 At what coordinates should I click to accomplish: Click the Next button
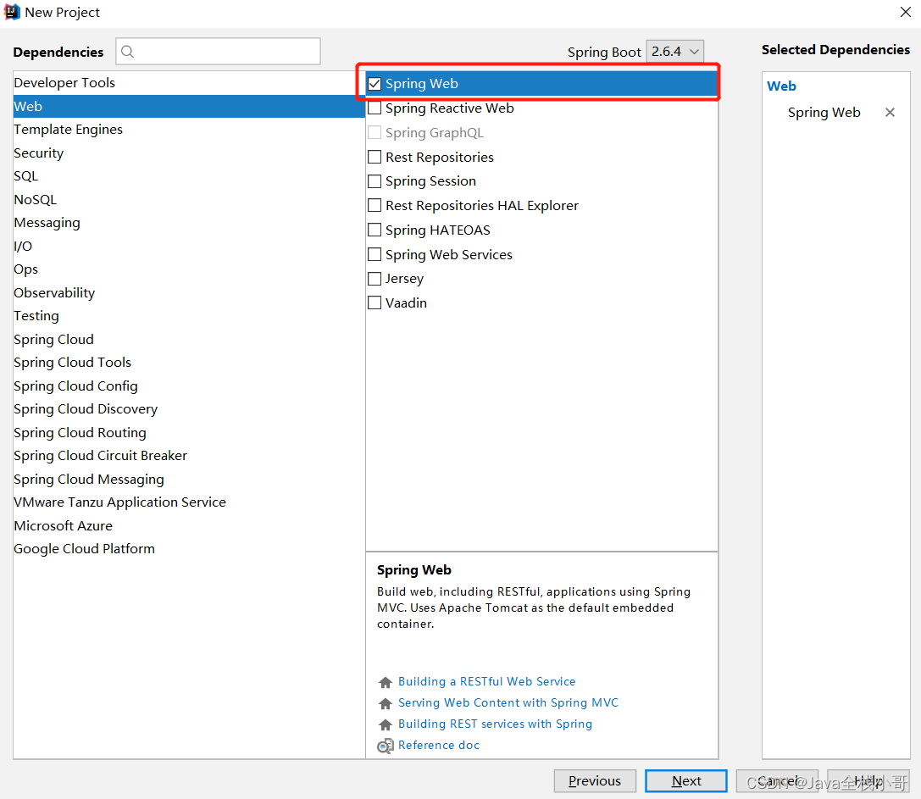pos(686,781)
